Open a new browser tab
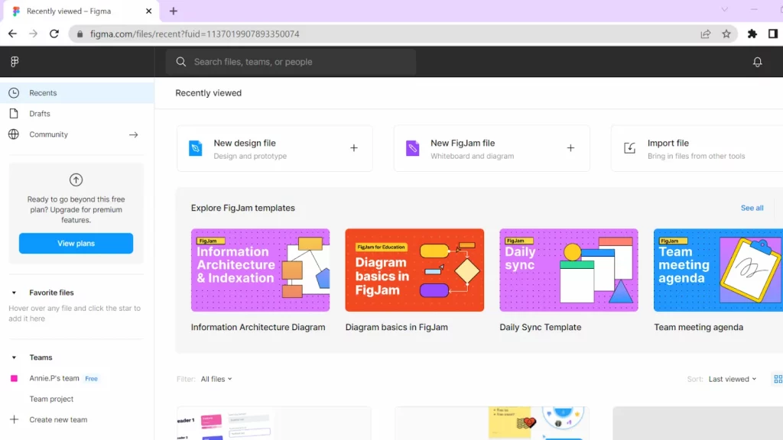This screenshot has width=783, height=440. (x=174, y=11)
